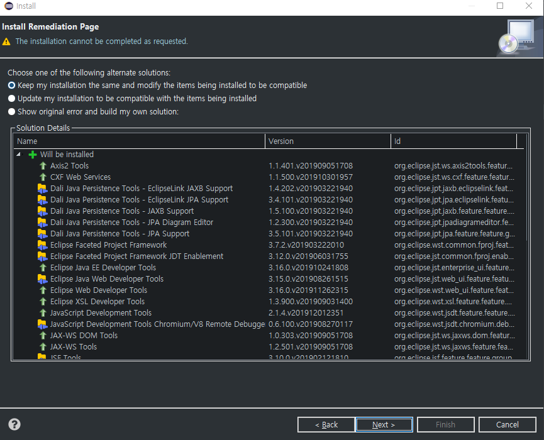Viewport: 544px width, 440px height.
Task: Click the feature icon beside EclipseLink JPA Support
Action: point(42,200)
